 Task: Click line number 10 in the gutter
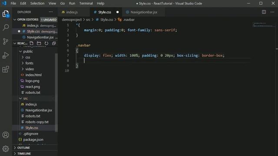point(67,71)
